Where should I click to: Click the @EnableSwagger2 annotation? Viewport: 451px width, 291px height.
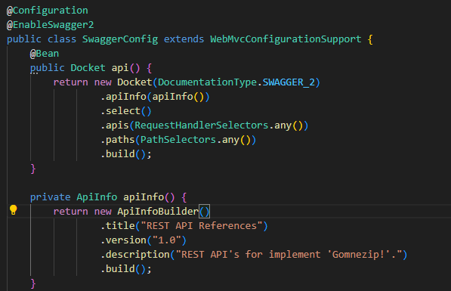click(x=51, y=25)
